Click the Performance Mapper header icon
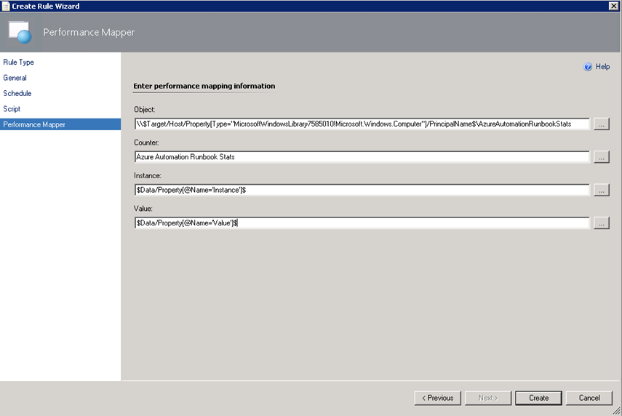Screen dimensions: 622x416 coord(20,33)
